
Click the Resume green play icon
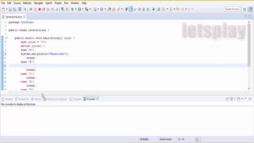coord(31,9)
